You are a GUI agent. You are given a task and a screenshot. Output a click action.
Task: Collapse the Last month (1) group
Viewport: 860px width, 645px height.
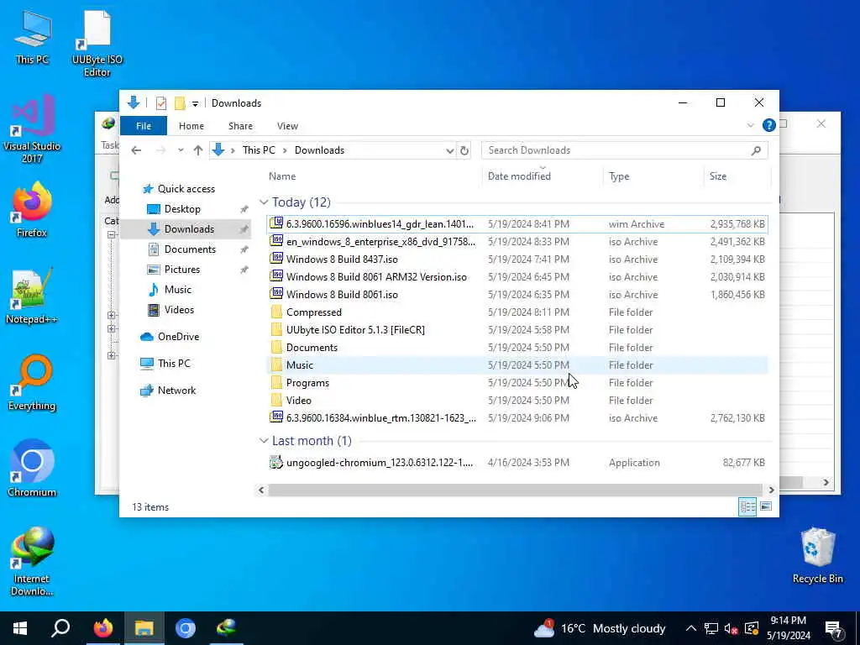pos(264,441)
